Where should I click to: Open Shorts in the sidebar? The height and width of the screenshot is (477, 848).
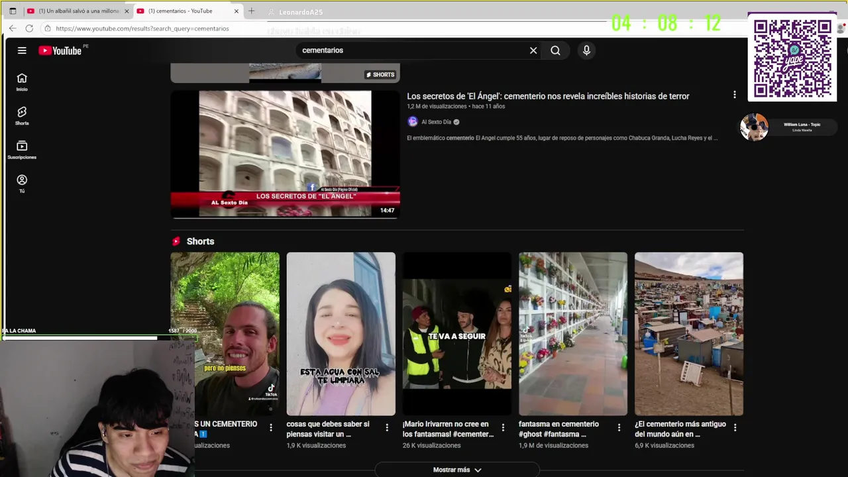[22, 116]
